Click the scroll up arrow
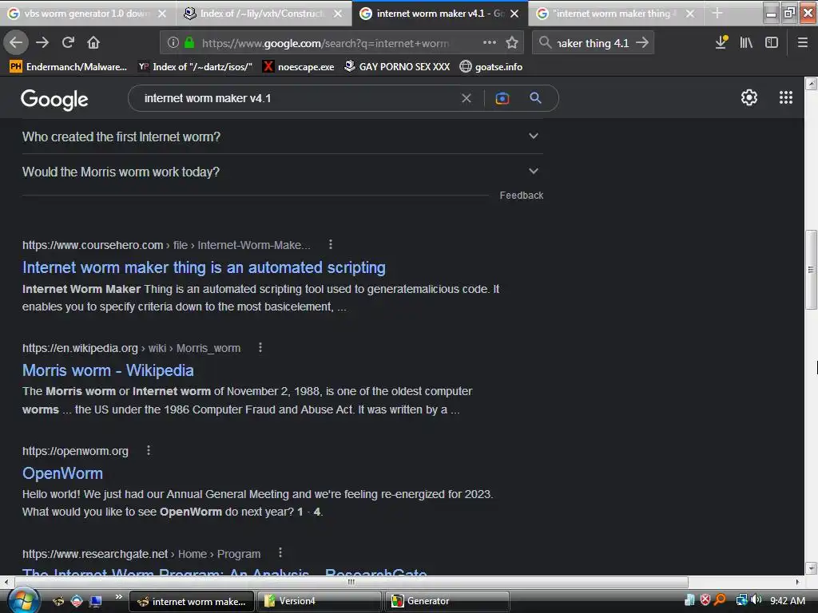Screen dimensions: 818x613 (812, 84)
